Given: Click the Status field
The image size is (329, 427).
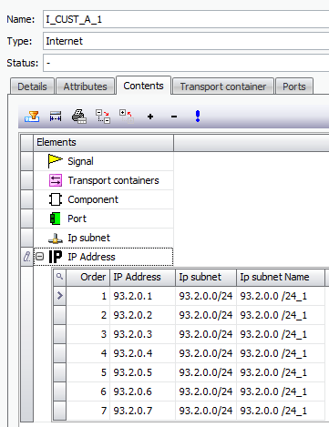Looking at the screenshot, I should [x=186, y=63].
